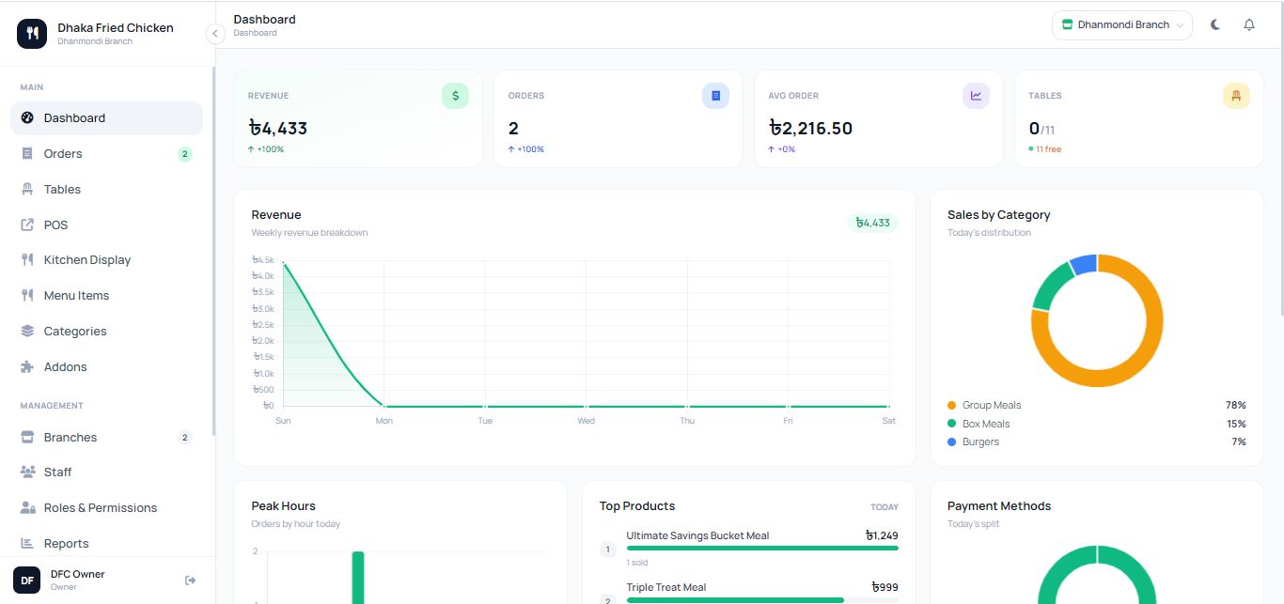1284x604 pixels.
Task: Open Reports link in sidebar
Action: coord(106,544)
